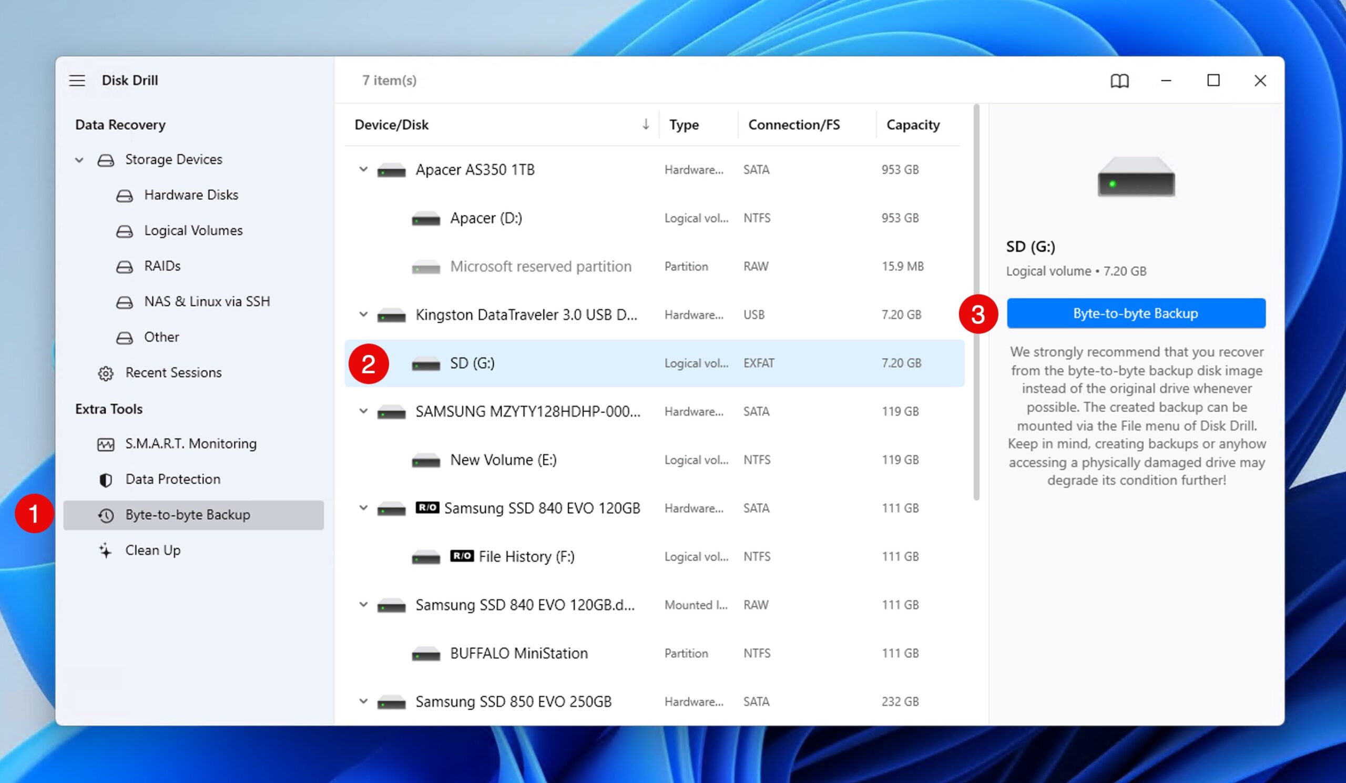1346x783 pixels.
Task: Select Logical Volumes in sidebar
Action: pyautogui.click(x=193, y=230)
